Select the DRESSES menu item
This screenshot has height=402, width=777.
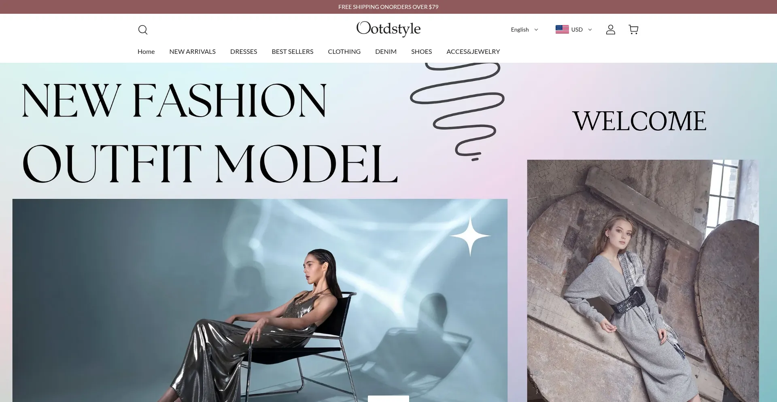tap(244, 51)
